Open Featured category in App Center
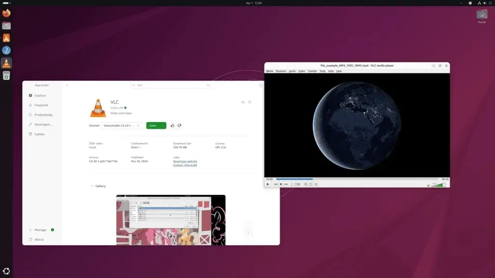 point(41,105)
